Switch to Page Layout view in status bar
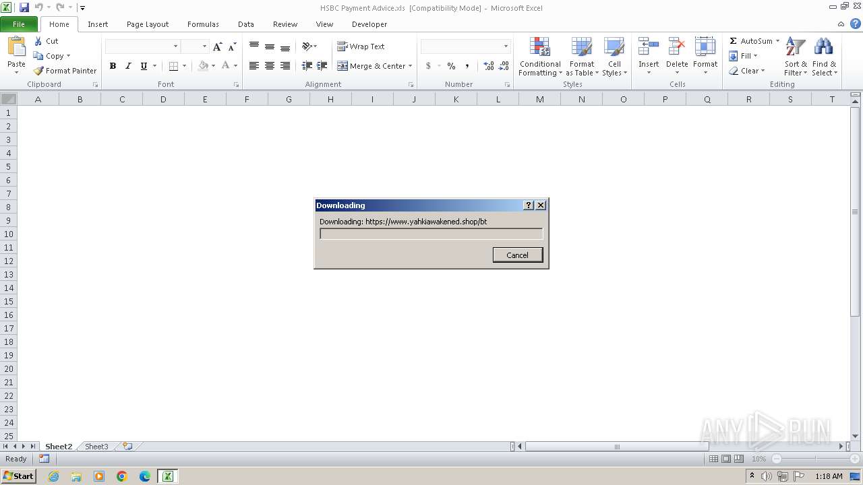Image resolution: width=863 pixels, height=485 pixels. coord(726,459)
